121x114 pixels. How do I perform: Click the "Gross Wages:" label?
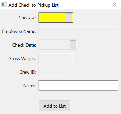(x=22, y=59)
